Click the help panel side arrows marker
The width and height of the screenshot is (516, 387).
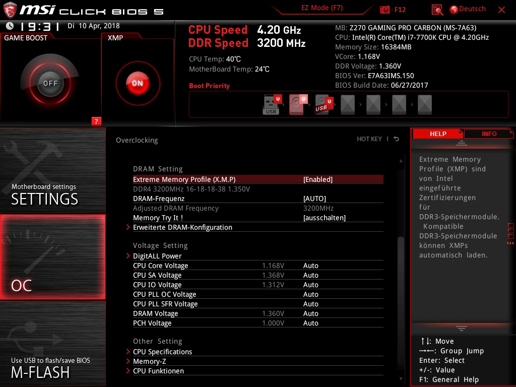(x=510, y=243)
